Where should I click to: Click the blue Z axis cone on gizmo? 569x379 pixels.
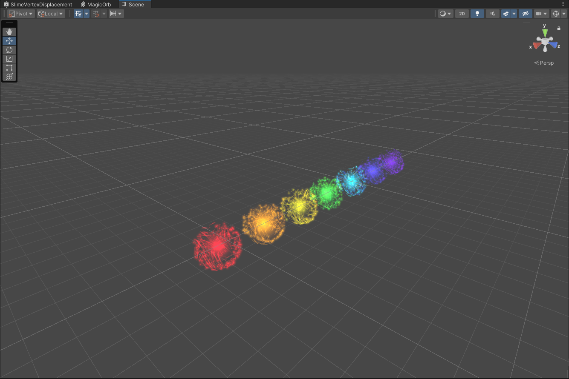[x=553, y=44]
